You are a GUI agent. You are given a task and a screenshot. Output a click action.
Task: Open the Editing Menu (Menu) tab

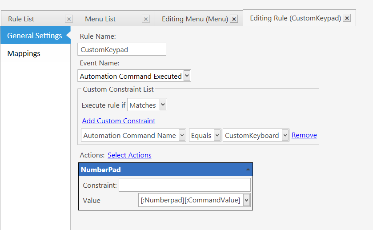195,19
